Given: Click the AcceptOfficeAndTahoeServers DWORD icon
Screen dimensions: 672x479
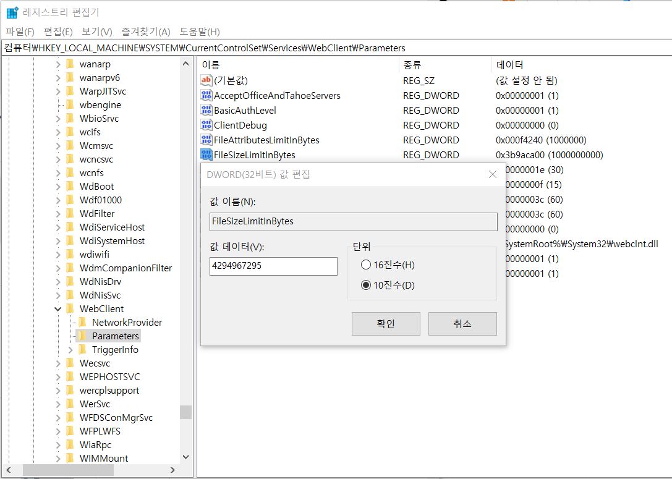Looking at the screenshot, I should (x=206, y=95).
